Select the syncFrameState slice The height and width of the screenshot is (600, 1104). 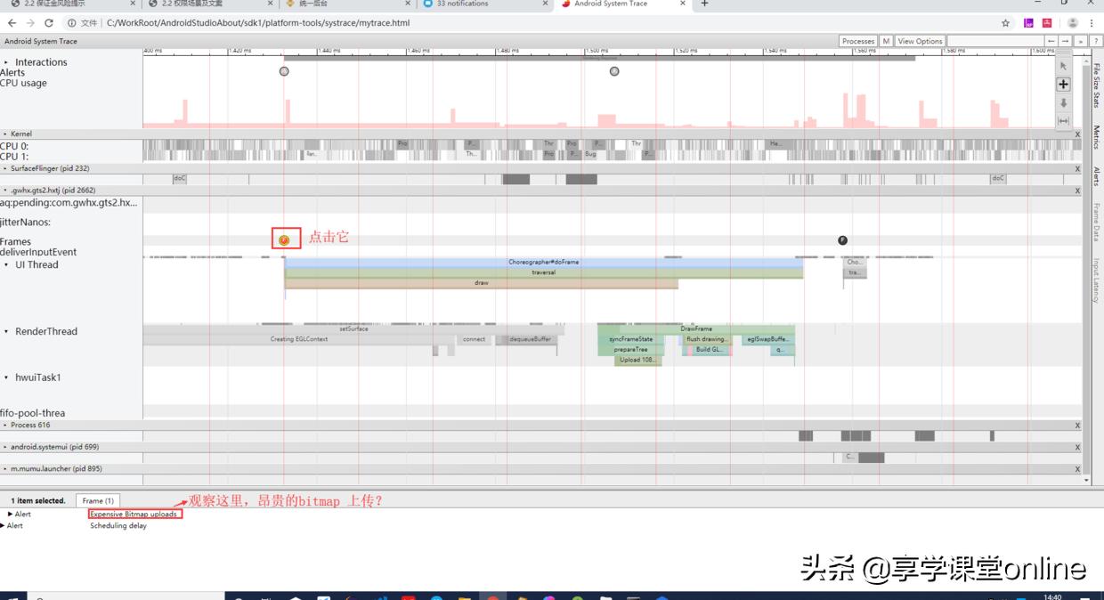click(x=631, y=339)
